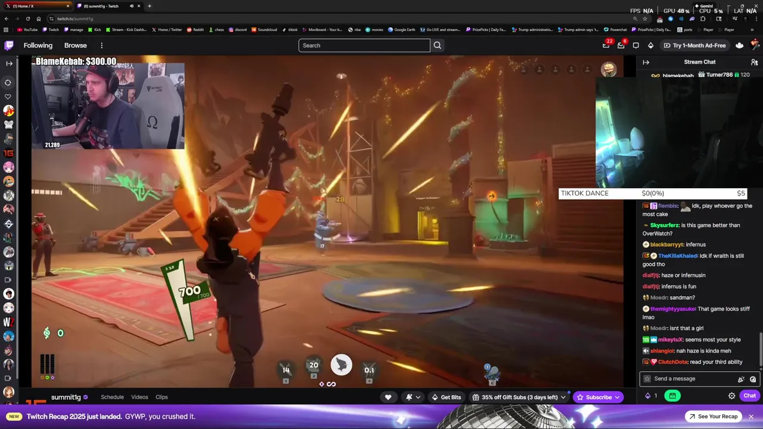Image resolution: width=763 pixels, height=429 pixels.
Task: Open the Kick bookmark
Action: [94, 29]
